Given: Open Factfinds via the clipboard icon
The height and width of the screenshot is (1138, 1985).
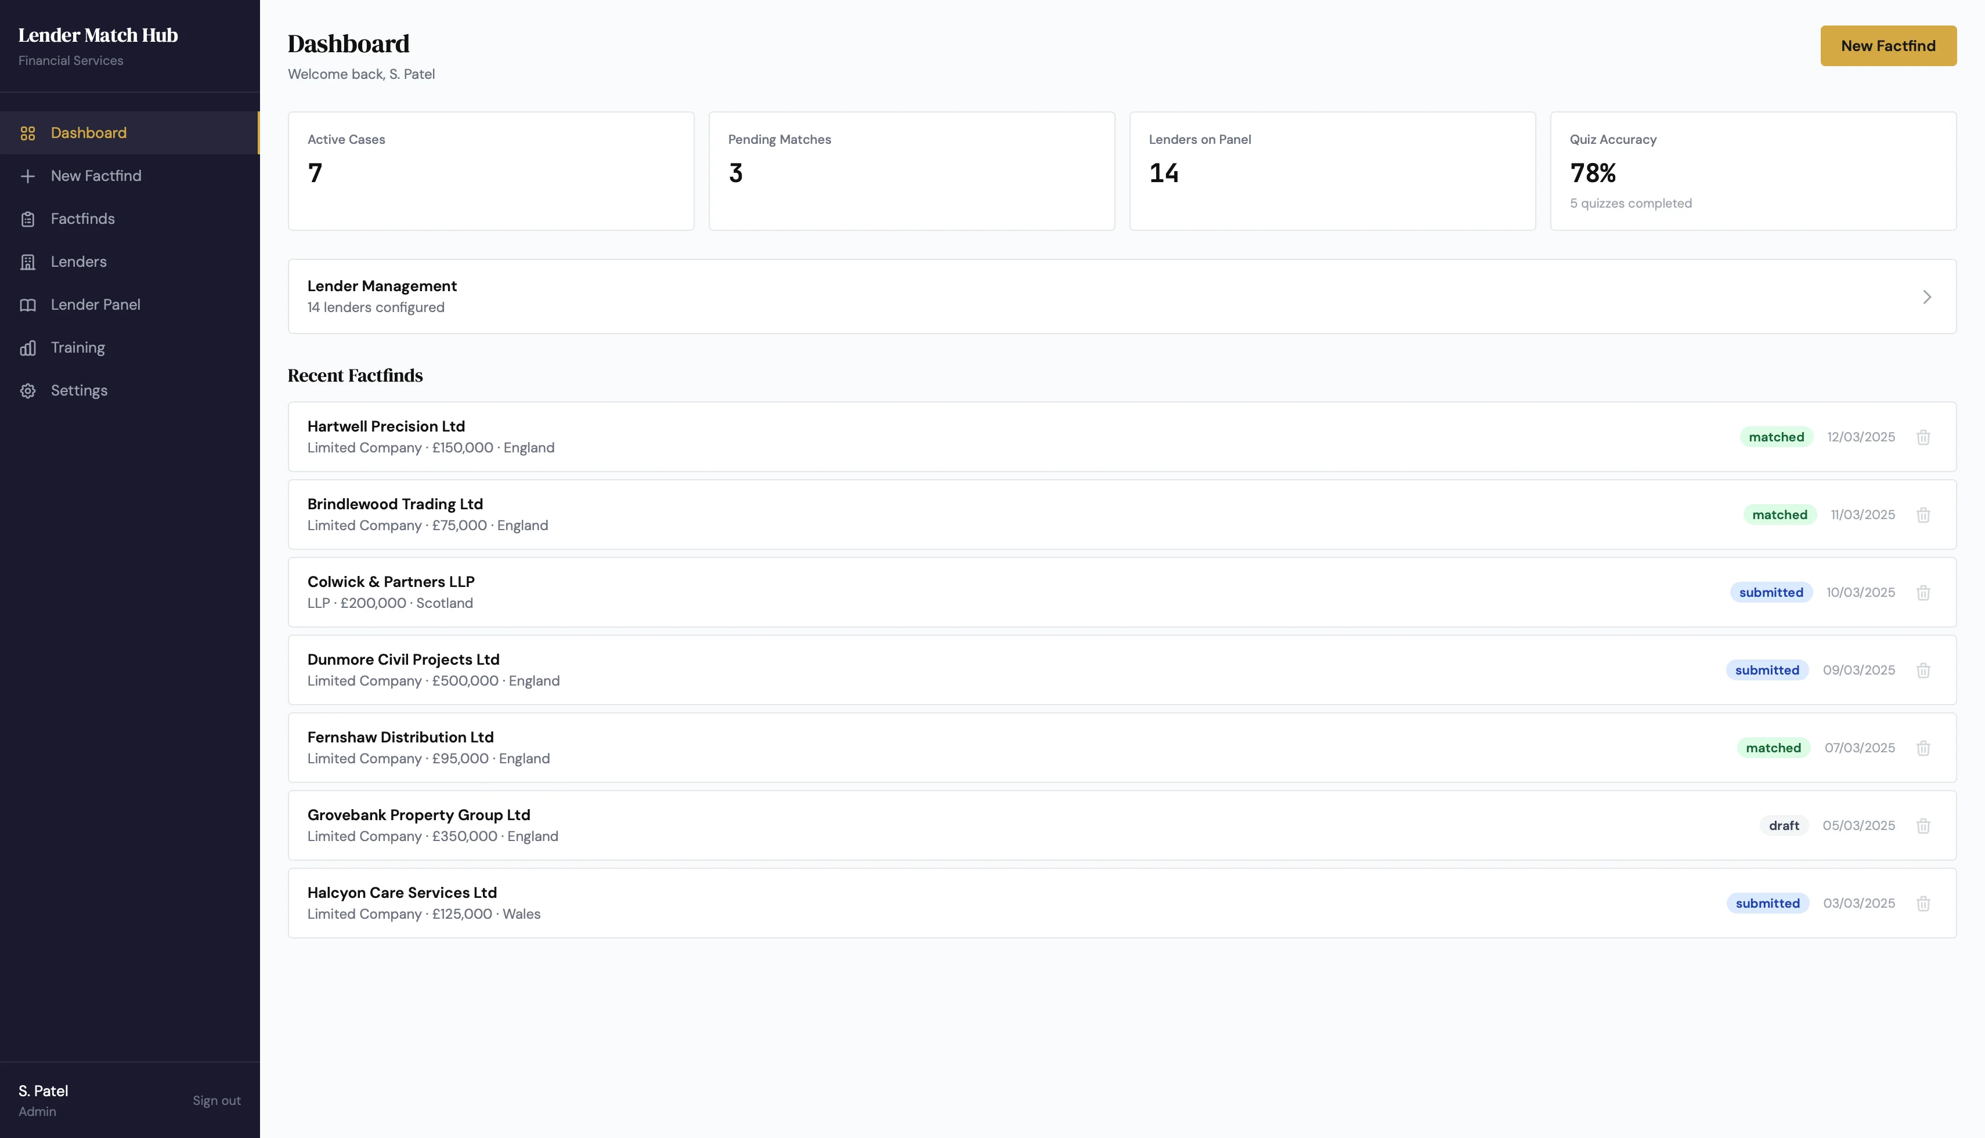Looking at the screenshot, I should [28, 219].
